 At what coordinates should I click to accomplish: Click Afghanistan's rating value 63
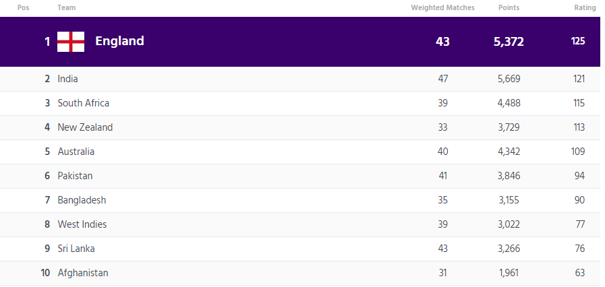click(579, 273)
